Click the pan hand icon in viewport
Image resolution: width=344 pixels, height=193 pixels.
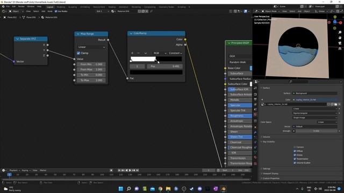tap(340, 38)
